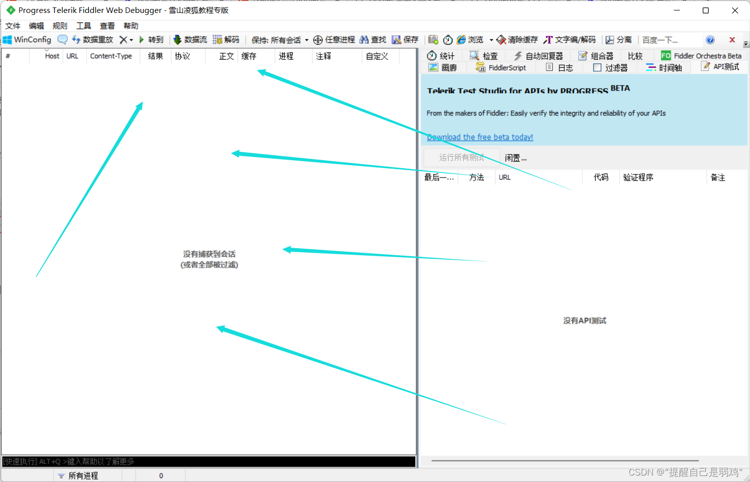
Task: Switch to the 组合器 composer tab
Action: tap(596, 56)
